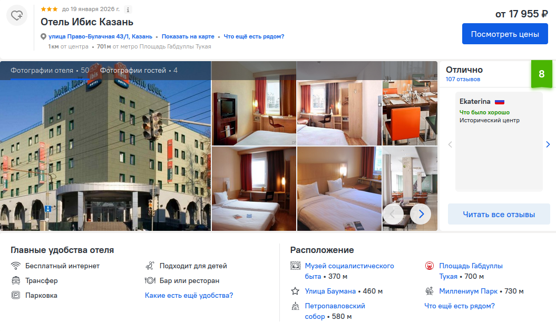Click the info icon next to the date
This screenshot has height=331, width=556.
[128, 10]
